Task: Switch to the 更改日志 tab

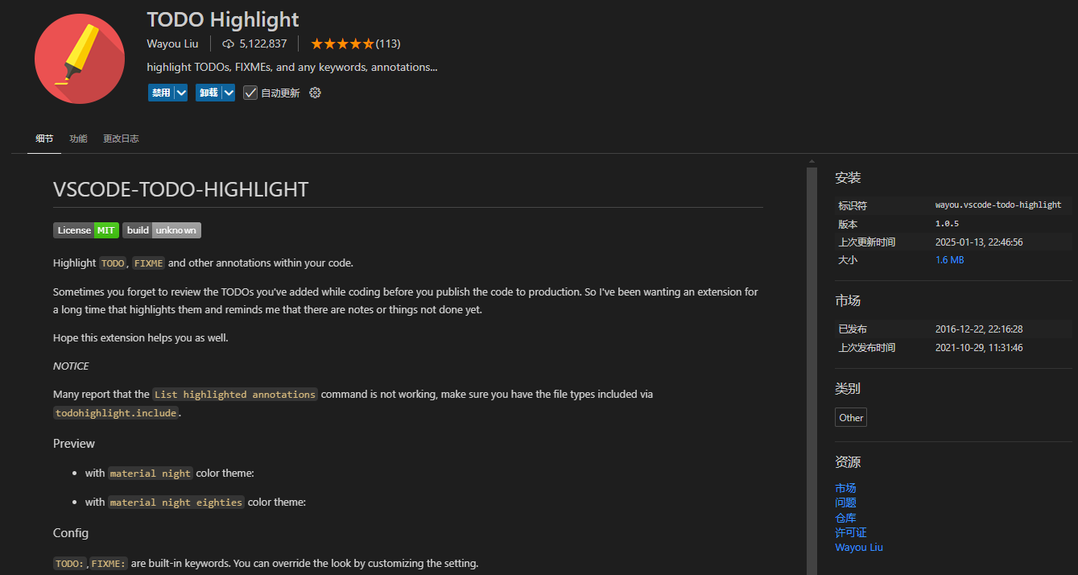Action: pos(121,139)
